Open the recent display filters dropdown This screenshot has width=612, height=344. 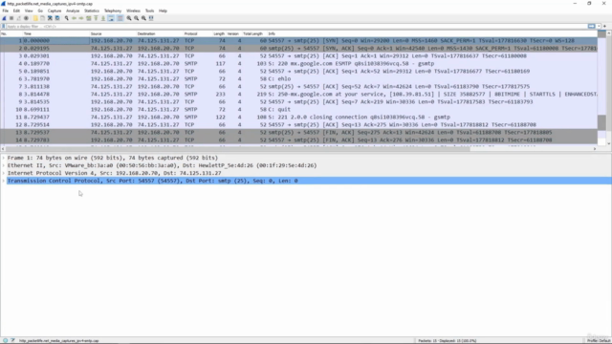click(599, 26)
